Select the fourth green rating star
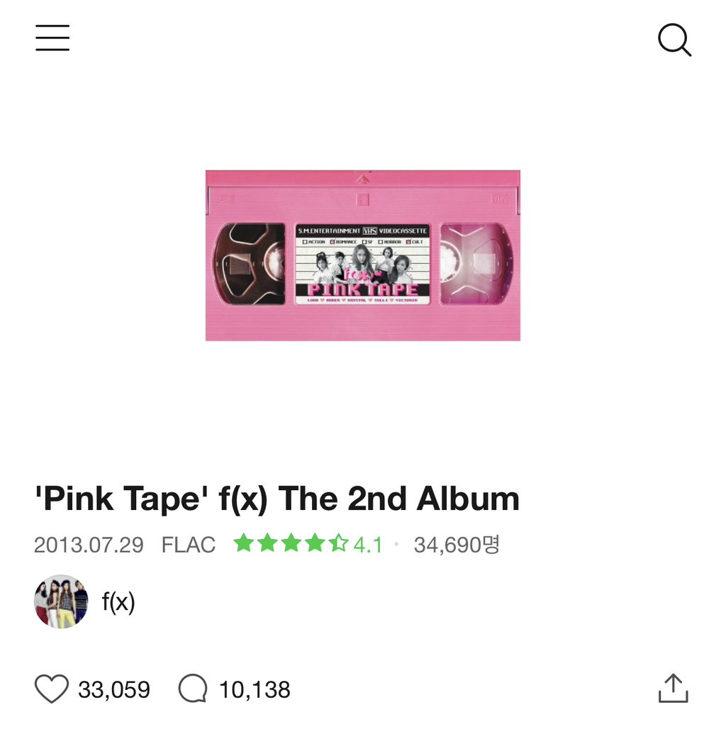This screenshot has width=726, height=739. click(315, 544)
